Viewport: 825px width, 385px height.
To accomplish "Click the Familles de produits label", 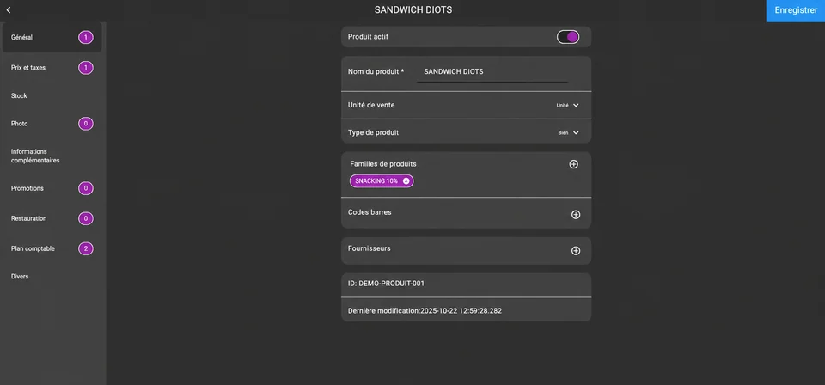I will point(383,164).
